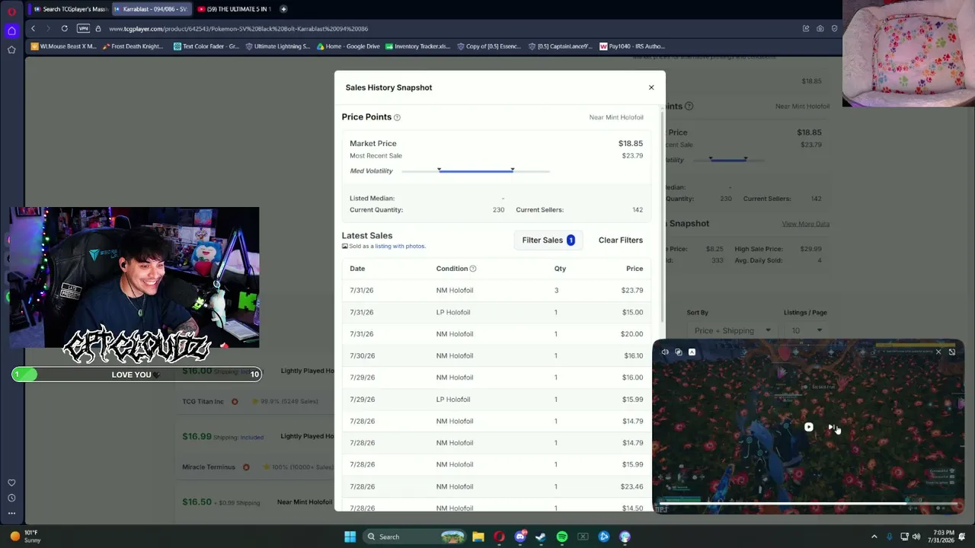The width and height of the screenshot is (975, 548).
Task: Open the CaptainLance9 bookmark
Action: coord(562,46)
